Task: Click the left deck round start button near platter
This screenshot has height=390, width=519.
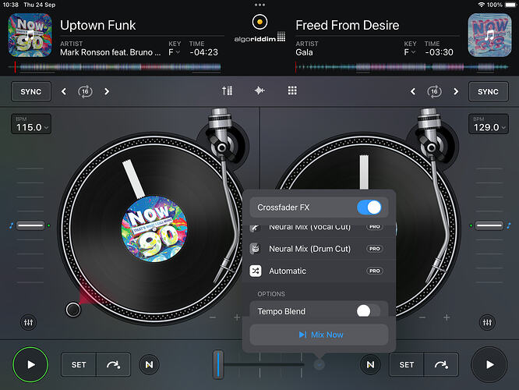Action: click(73, 310)
